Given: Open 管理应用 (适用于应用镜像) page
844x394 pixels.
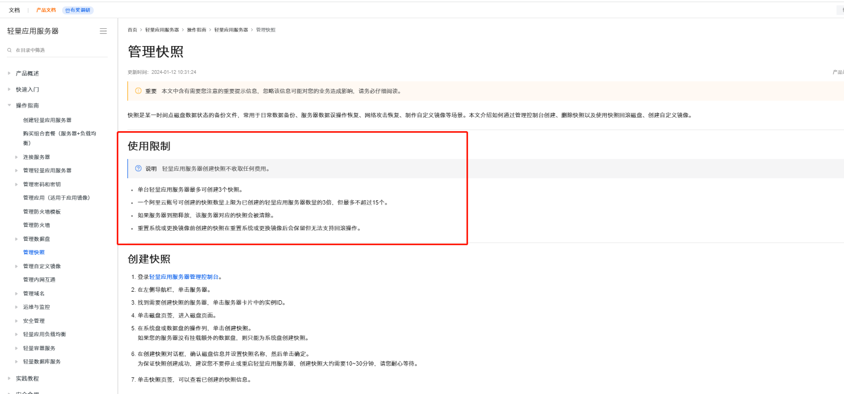Looking at the screenshot, I should [x=56, y=198].
